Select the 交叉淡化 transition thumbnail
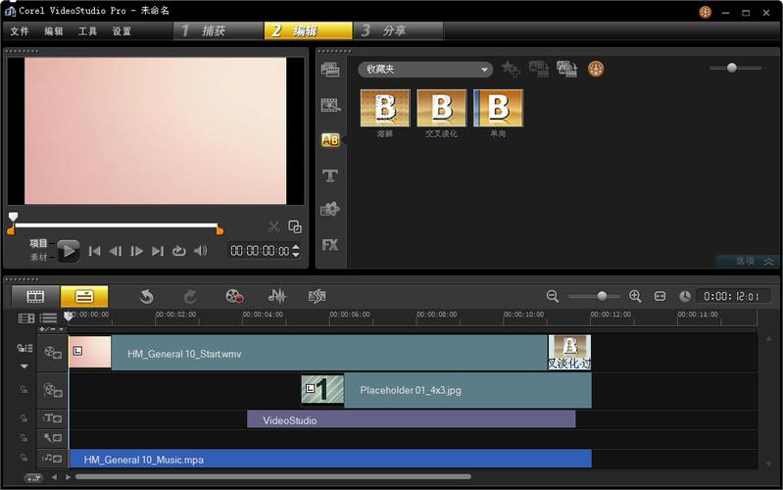The image size is (783, 490). click(x=442, y=109)
